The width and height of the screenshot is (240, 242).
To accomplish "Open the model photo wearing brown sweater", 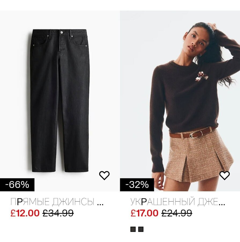I will (180, 101).
